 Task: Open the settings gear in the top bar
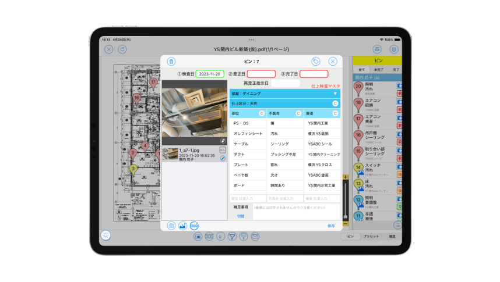[394, 49]
